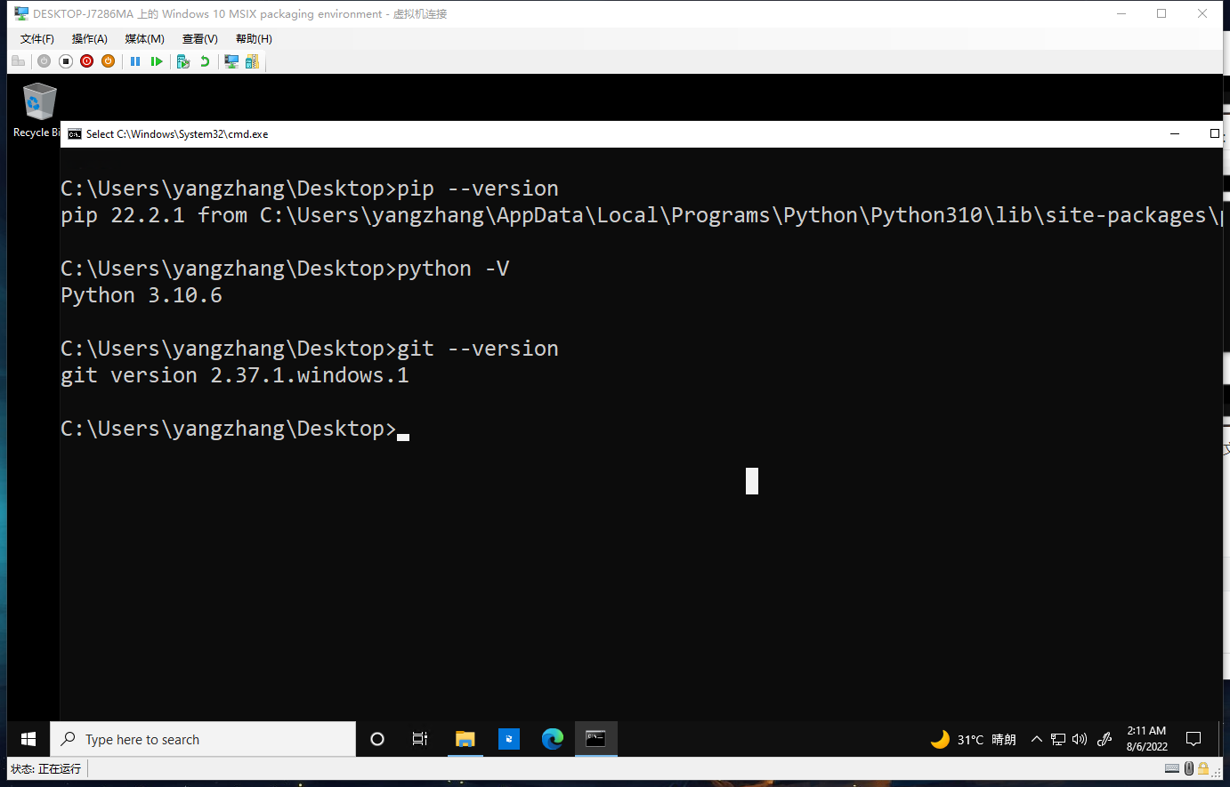Viewport: 1230px width, 787px height.
Task: Click the Type here to search box
Action: click(x=205, y=739)
